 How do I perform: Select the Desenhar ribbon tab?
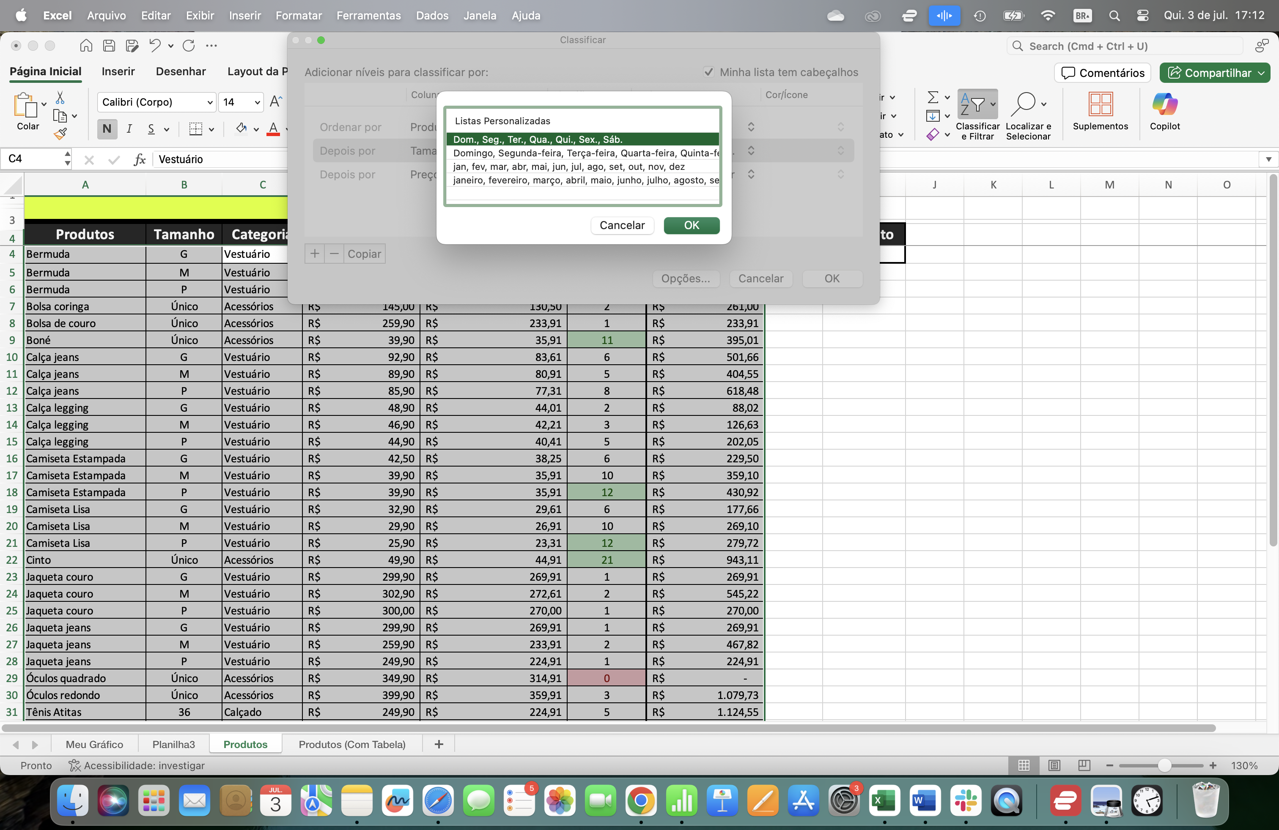coord(181,71)
